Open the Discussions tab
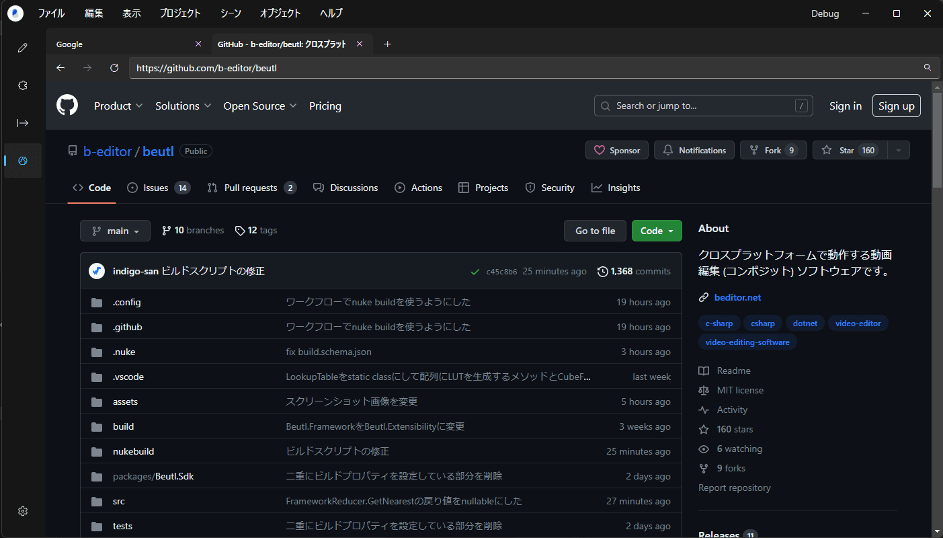Screen dimensions: 943x538 [345, 188]
